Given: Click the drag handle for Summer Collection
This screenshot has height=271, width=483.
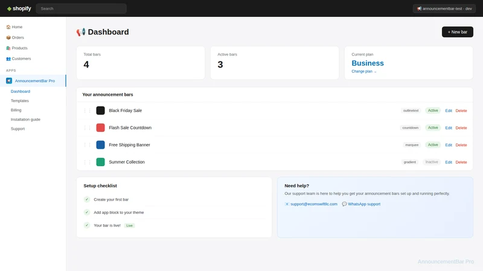Looking at the screenshot, I should [87, 162].
